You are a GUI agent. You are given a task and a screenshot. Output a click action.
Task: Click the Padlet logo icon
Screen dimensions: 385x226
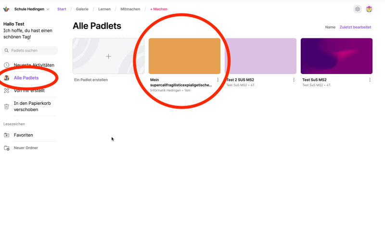6,9
